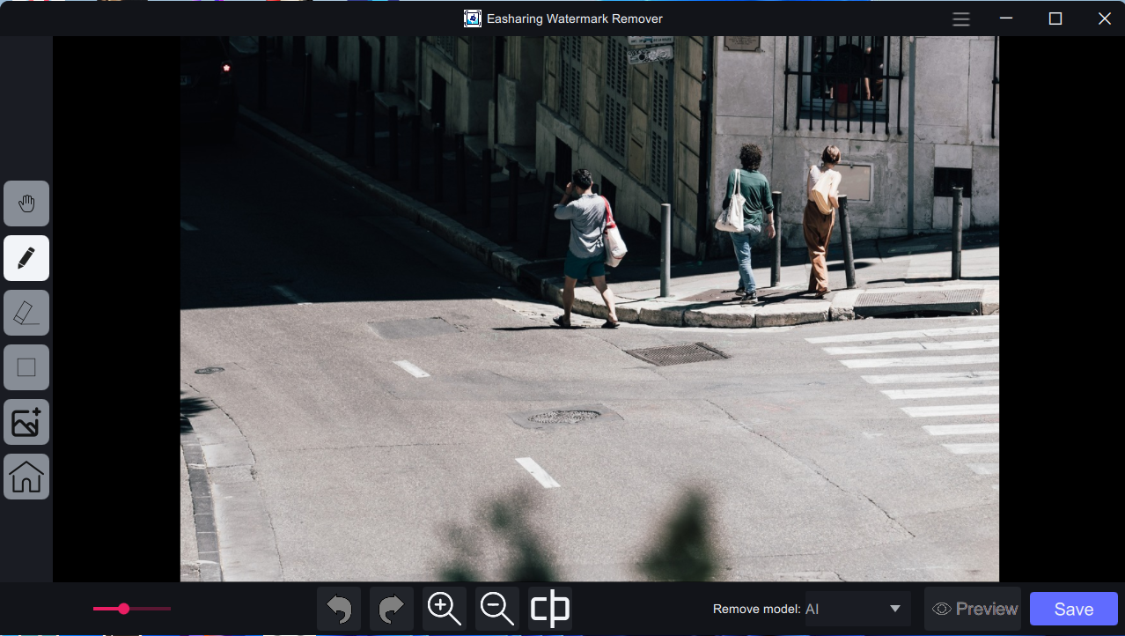
Task: Open the Remove model dropdown
Action: 857,609
